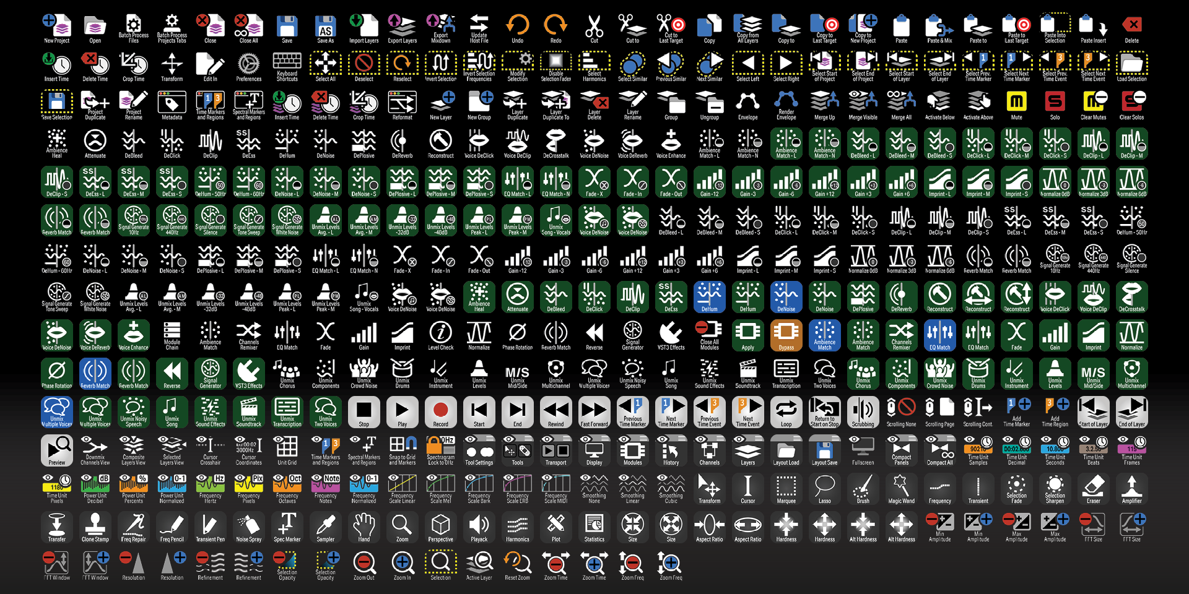This screenshot has height=594, width=1189.
Task: Choose the Layer Delete icon
Action: click(594, 105)
